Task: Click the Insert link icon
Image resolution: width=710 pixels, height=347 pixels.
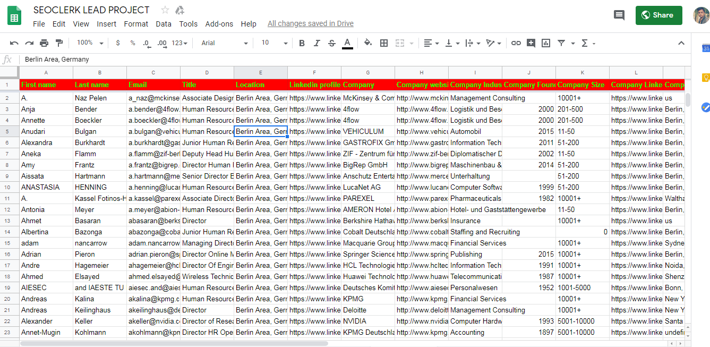Action: pyautogui.click(x=516, y=43)
